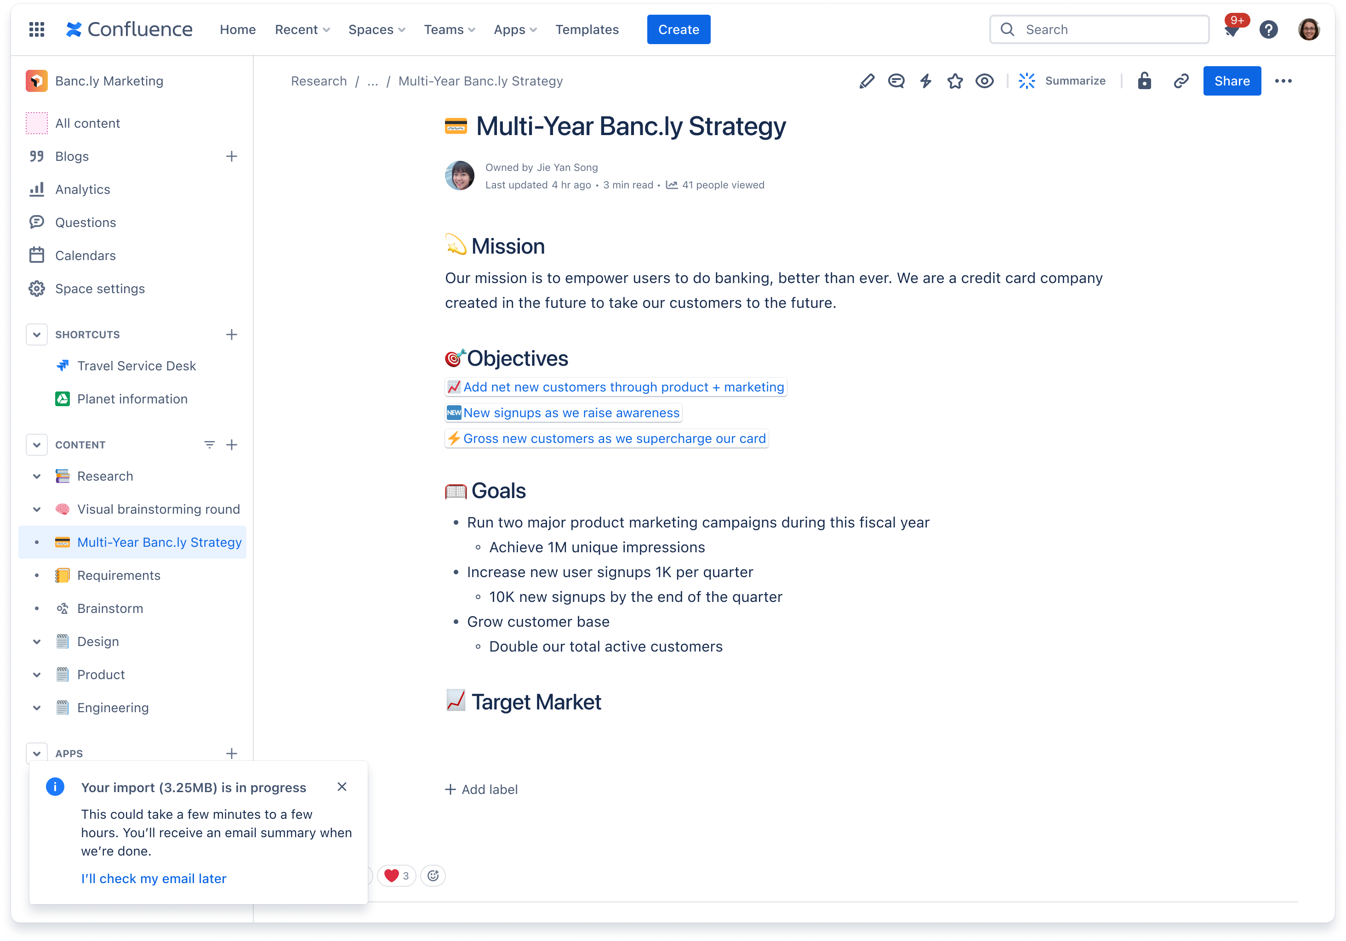Add a new shortcut

pyautogui.click(x=232, y=334)
